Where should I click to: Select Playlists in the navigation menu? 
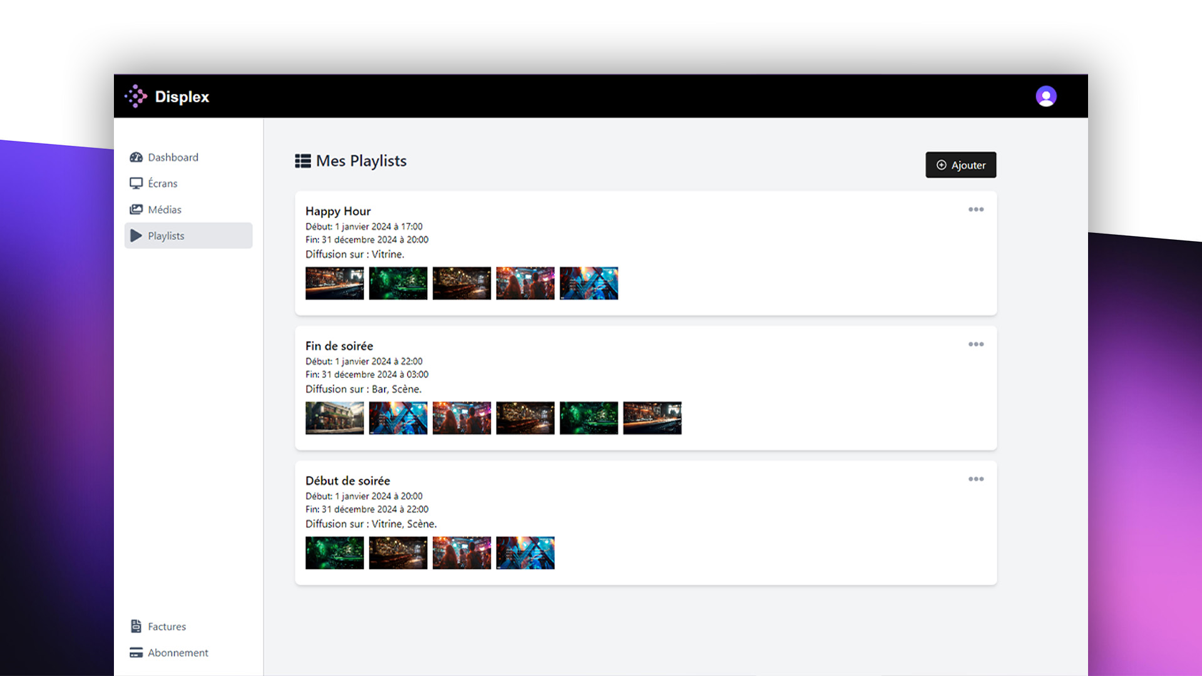[166, 236]
